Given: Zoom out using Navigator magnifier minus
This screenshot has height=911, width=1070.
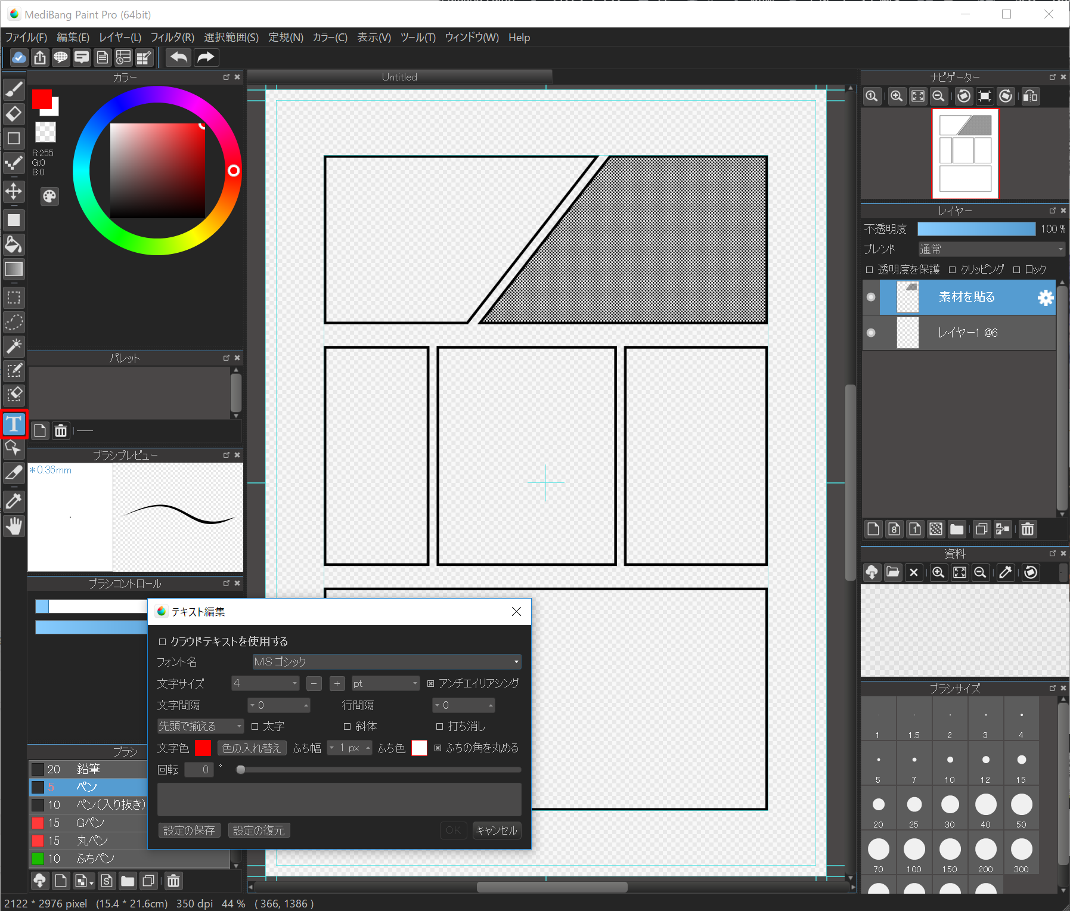Looking at the screenshot, I should click(938, 96).
